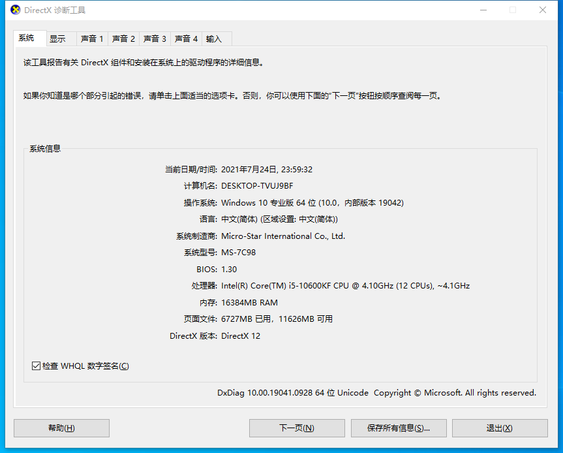The width and height of the screenshot is (563, 453).
Task: Click 保存所有信息(S)... button
Action: (399, 428)
